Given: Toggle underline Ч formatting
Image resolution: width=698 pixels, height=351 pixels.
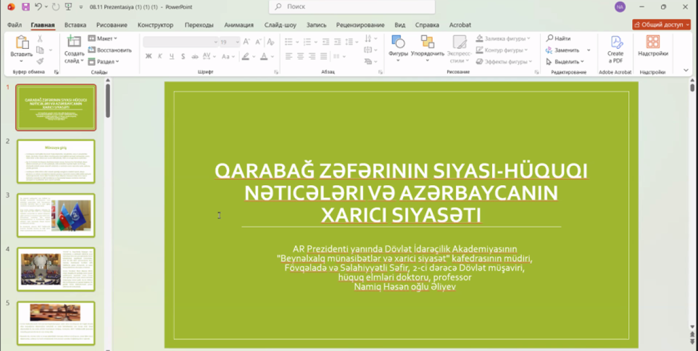Looking at the screenshot, I should (x=171, y=56).
